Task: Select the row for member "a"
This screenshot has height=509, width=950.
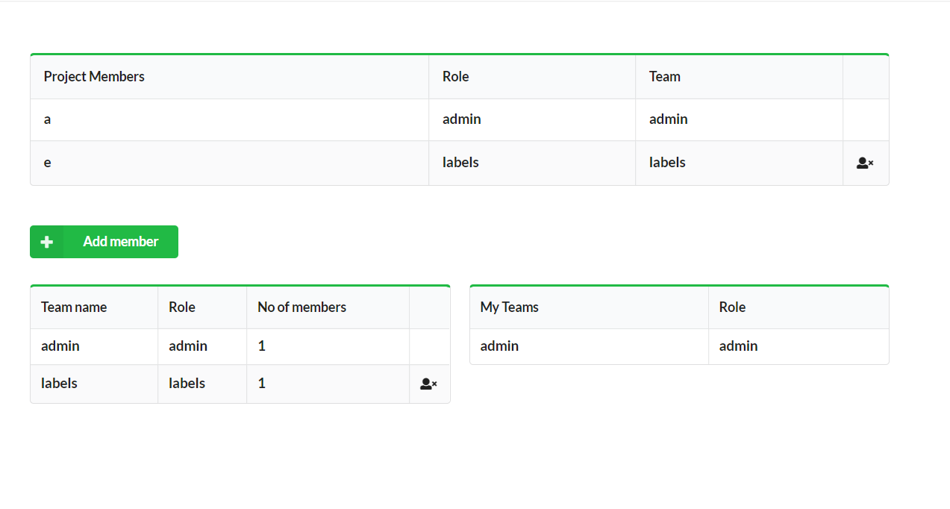Action: coord(224,119)
